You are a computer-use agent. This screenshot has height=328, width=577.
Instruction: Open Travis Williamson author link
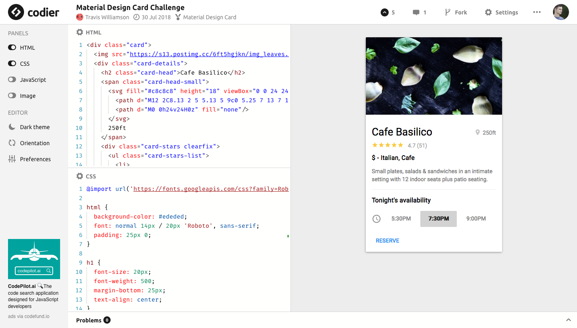tap(107, 17)
